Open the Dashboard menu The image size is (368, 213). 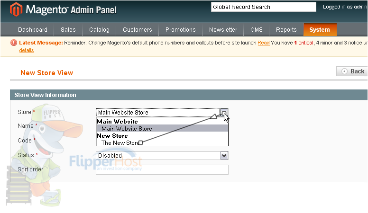click(33, 30)
